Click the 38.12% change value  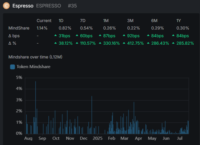[65, 43]
